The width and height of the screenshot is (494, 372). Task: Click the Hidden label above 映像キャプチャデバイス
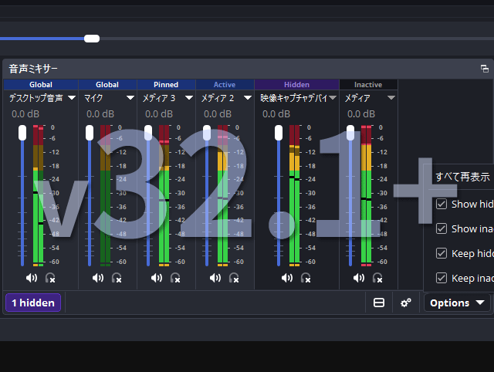click(x=296, y=84)
